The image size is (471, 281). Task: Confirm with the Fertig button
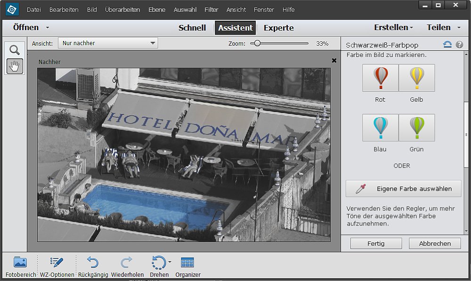376,243
